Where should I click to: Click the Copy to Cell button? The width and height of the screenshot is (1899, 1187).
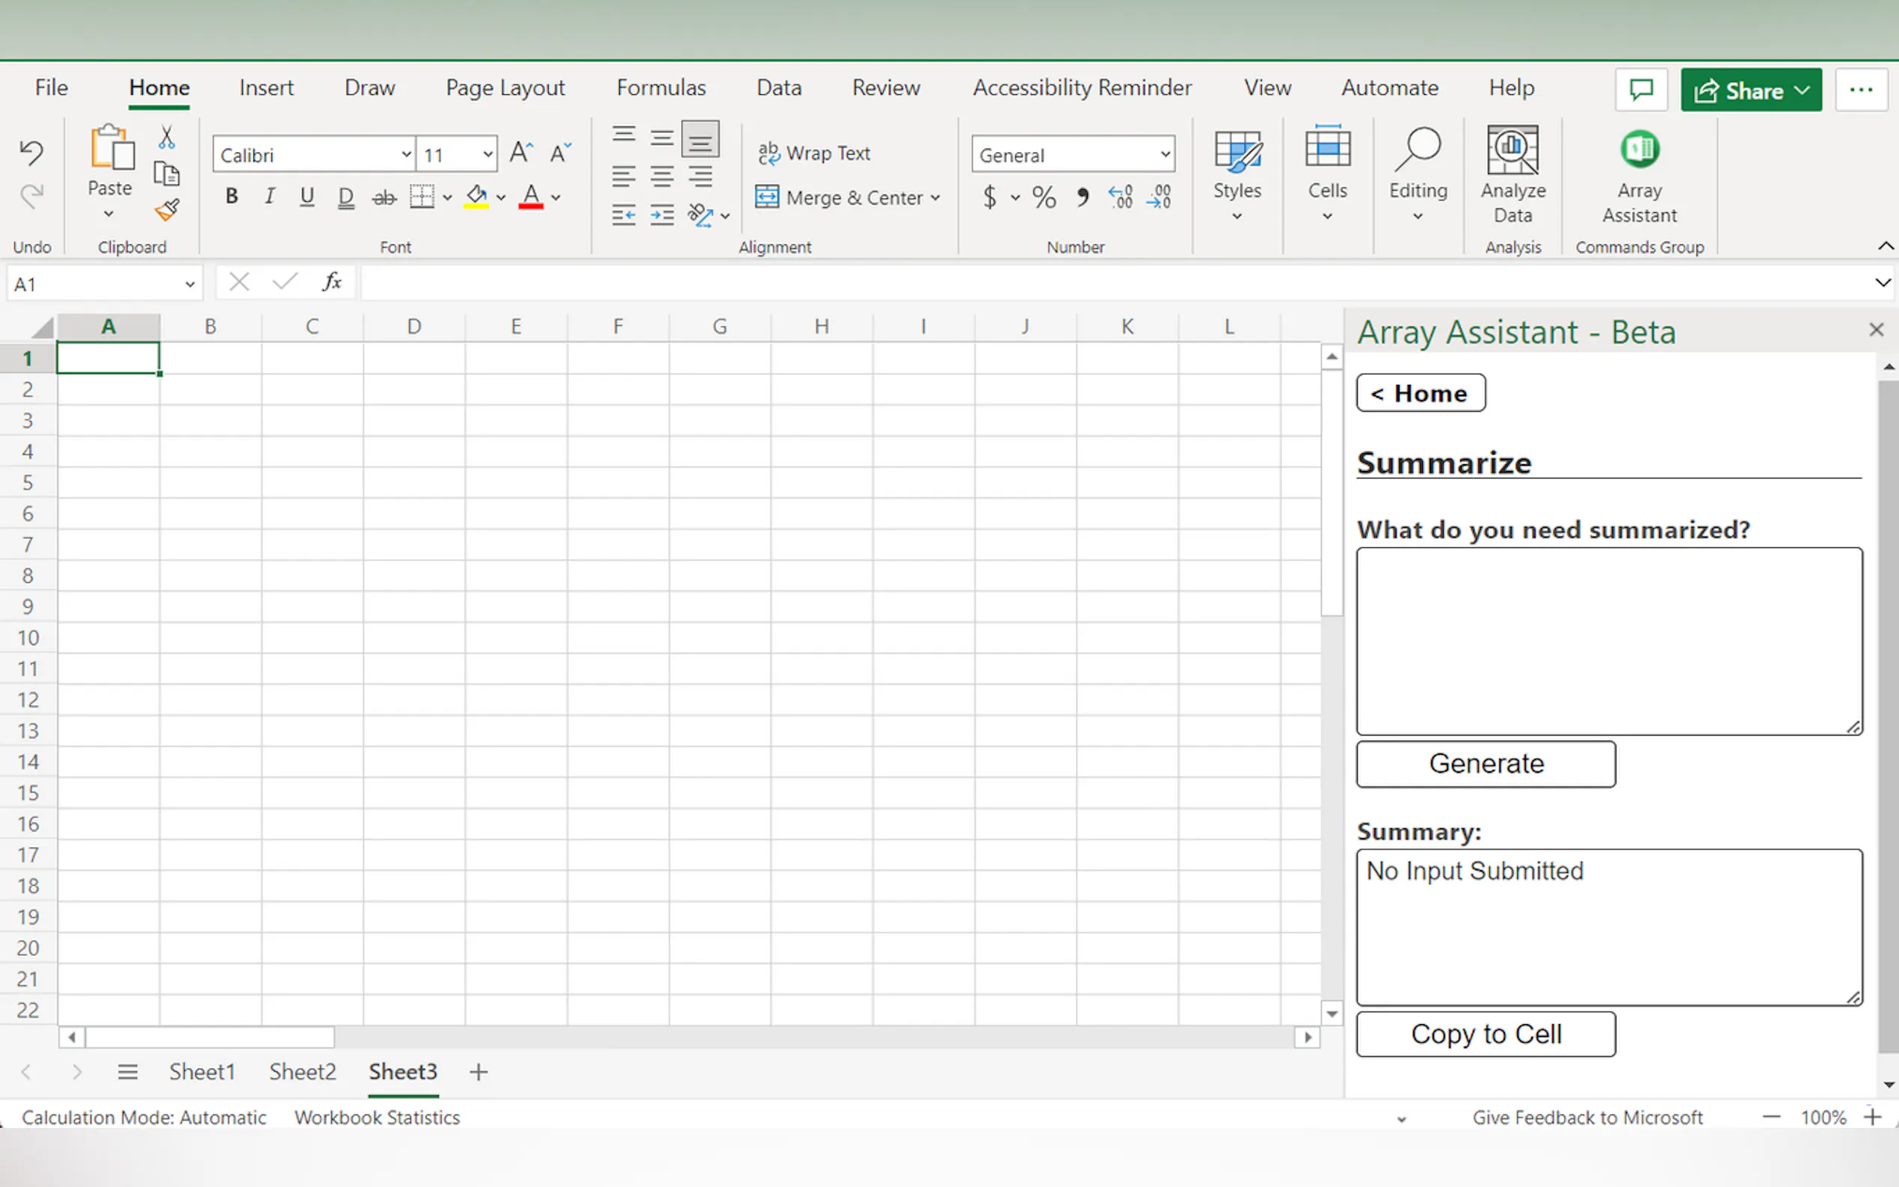[1486, 1034]
